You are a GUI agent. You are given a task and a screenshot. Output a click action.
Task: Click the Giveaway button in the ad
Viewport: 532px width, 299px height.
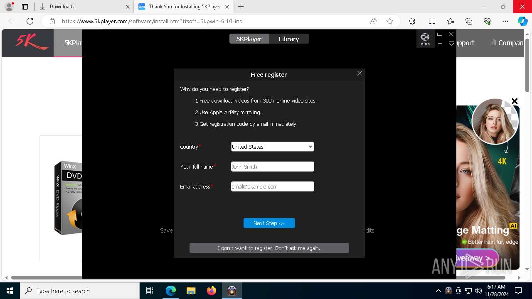[477, 258]
